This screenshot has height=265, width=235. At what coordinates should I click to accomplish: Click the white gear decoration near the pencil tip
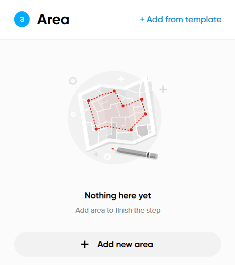point(107,156)
